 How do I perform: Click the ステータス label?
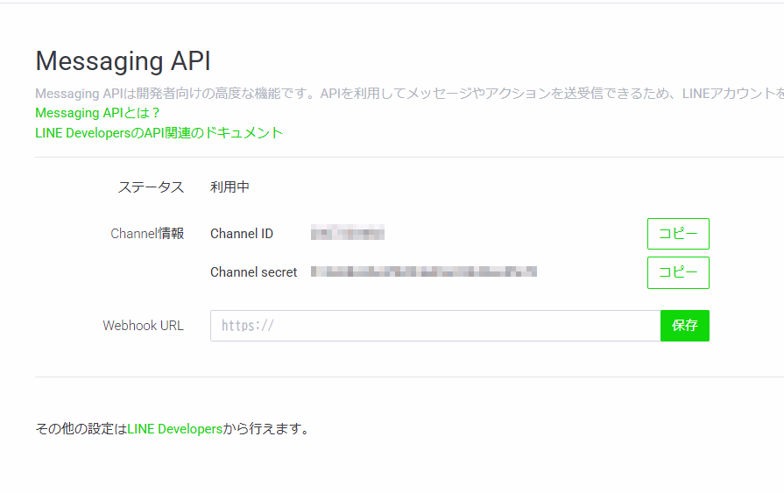tap(151, 187)
